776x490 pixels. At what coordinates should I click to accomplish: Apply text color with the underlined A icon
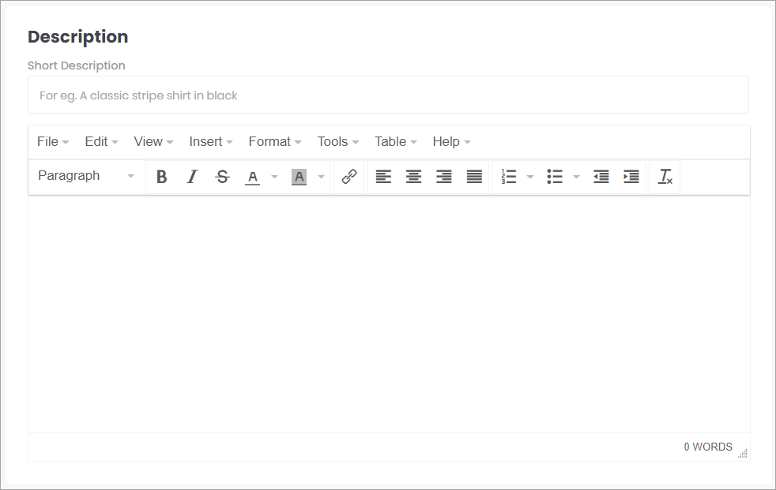pos(252,177)
